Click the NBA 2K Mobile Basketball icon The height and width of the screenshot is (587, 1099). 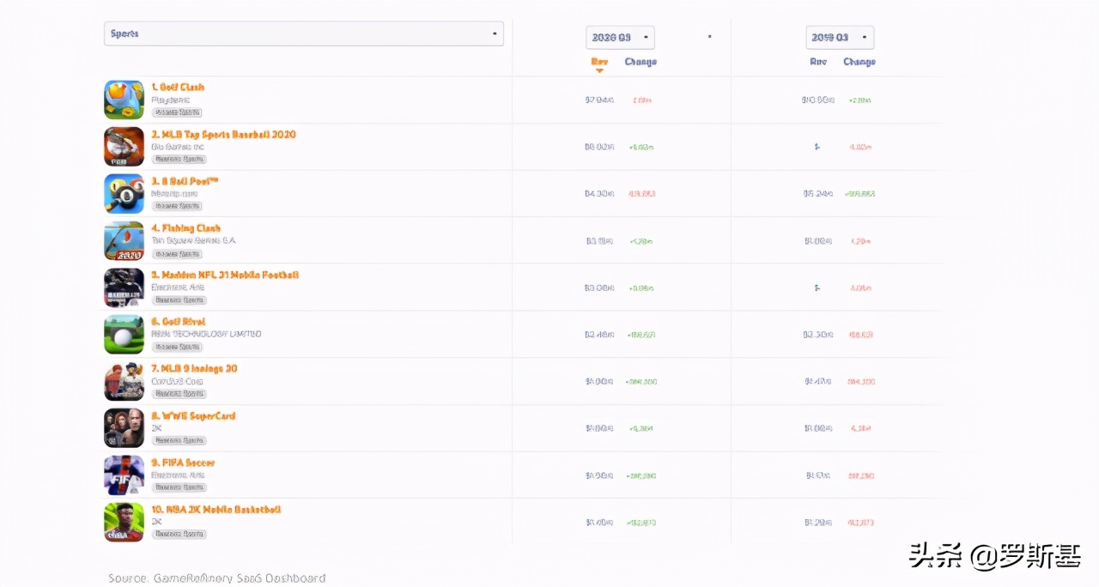click(124, 522)
